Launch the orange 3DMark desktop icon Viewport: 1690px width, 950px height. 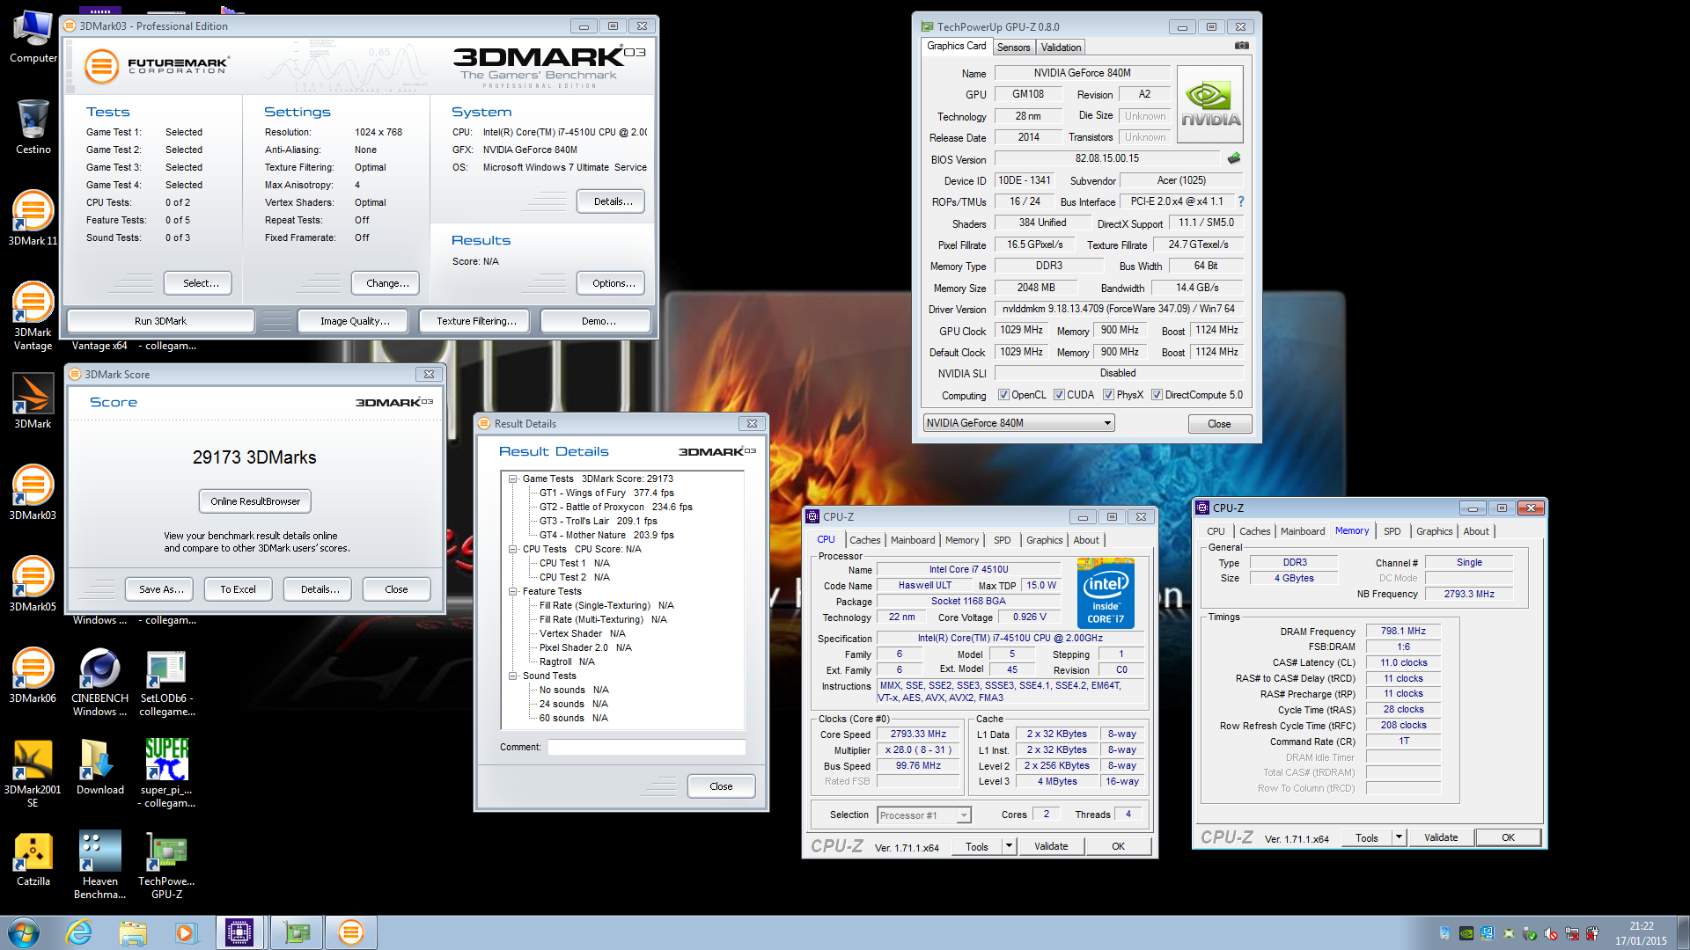coord(33,400)
